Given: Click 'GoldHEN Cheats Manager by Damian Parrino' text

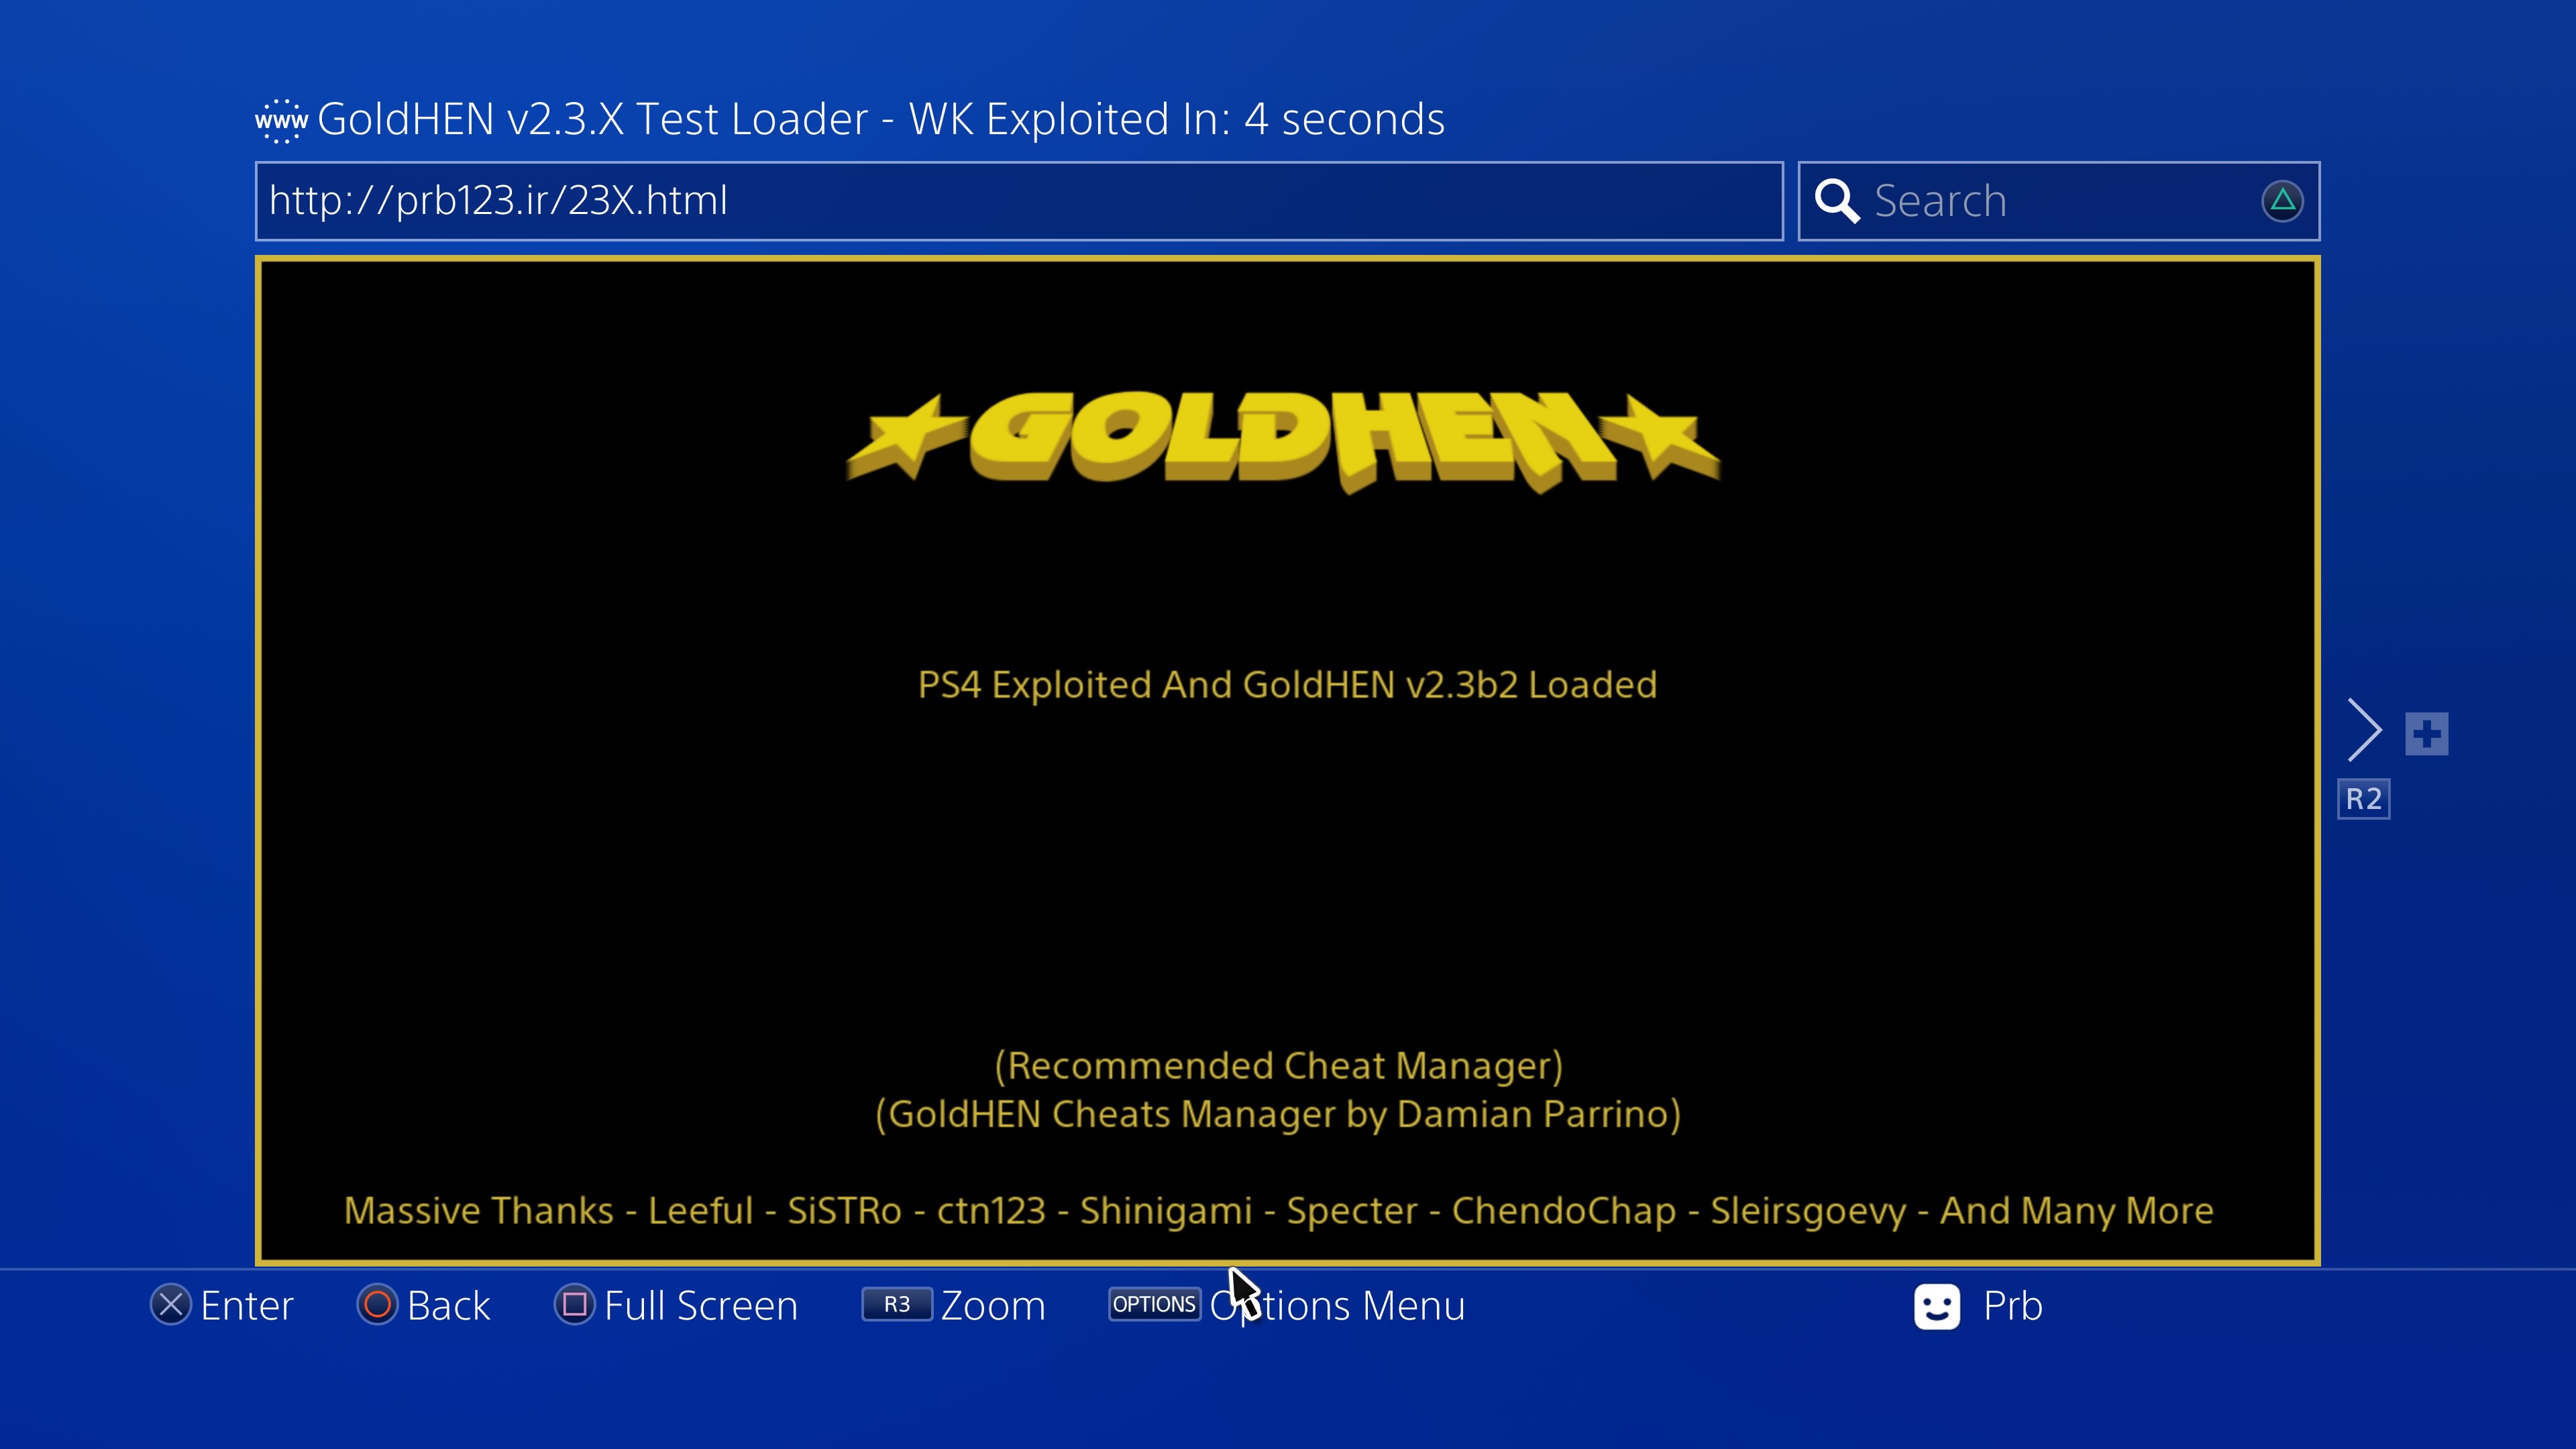Looking at the screenshot, I should tap(1279, 1114).
